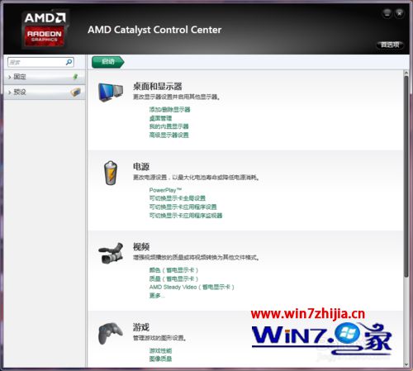The height and width of the screenshot is (371, 413).
Task: Expand the 预设 section chevron
Action: coord(10,93)
